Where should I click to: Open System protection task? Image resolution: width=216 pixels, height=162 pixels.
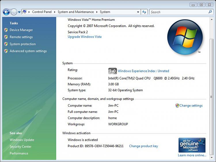pos(22,44)
